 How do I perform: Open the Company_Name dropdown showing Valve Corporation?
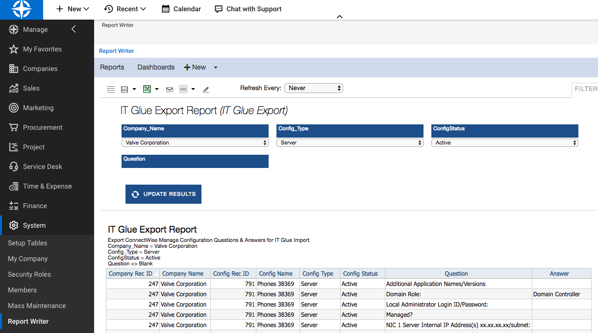pos(195,143)
